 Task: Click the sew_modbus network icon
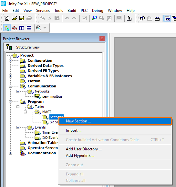tap(37, 96)
